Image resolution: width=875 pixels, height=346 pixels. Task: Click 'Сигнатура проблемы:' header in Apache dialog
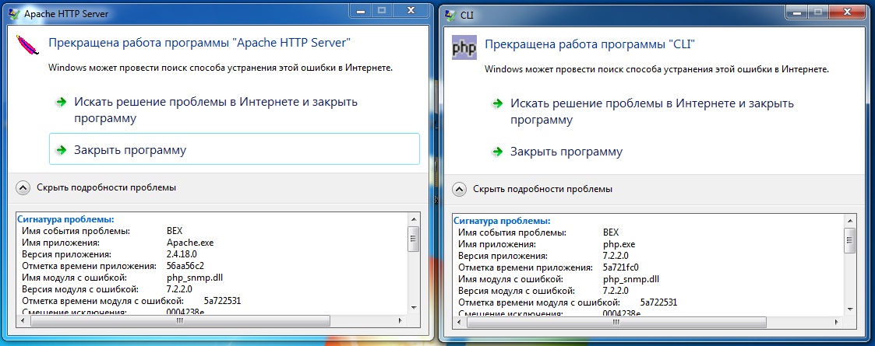(66, 219)
